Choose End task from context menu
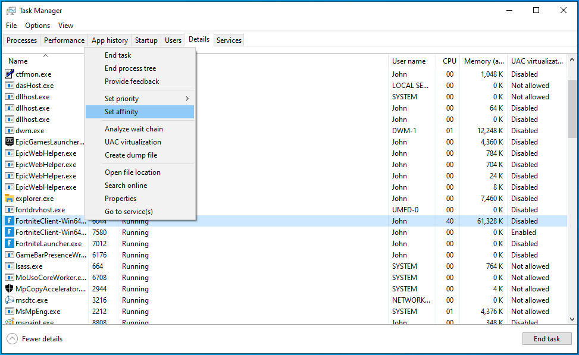Screen dimensions: 579x355 [x=118, y=55]
